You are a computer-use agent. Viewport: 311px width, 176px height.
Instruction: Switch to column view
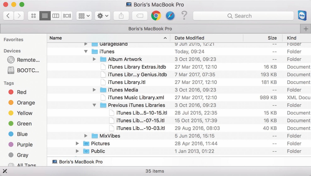click(x=56, y=16)
